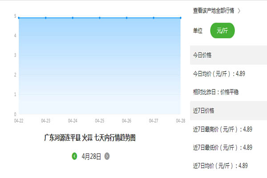Select the 04-23 data point on the chart
The height and width of the screenshot is (178, 267).
[46, 18]
